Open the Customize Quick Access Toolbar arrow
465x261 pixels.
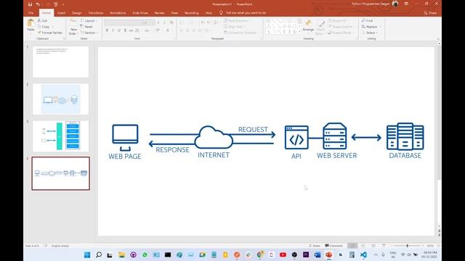[63, 4]
